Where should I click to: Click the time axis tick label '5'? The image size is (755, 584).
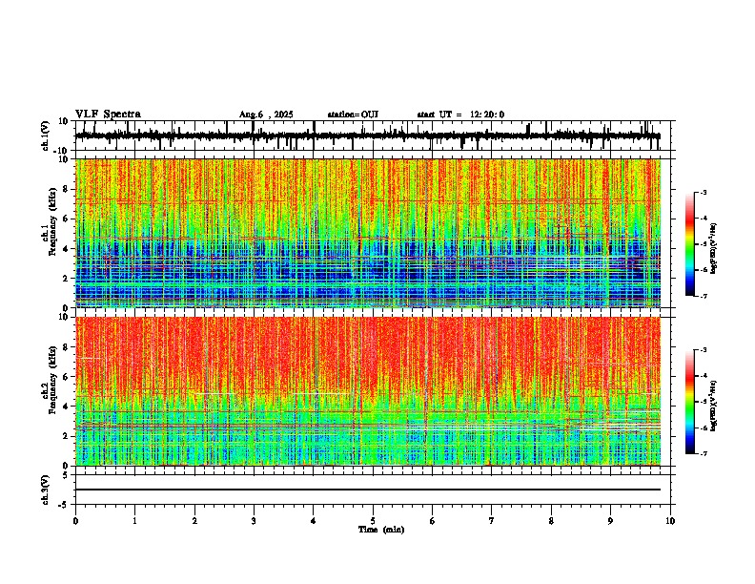(x=373, y=521)
